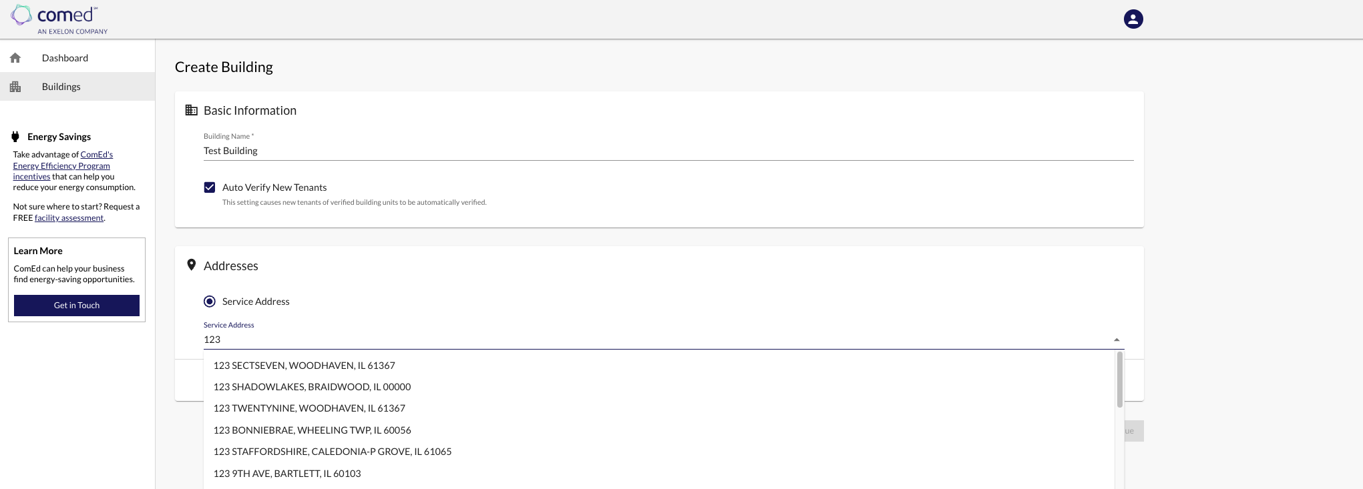Open the facility assessment link
Screen dimensions: 1363x489
[69, 218]
